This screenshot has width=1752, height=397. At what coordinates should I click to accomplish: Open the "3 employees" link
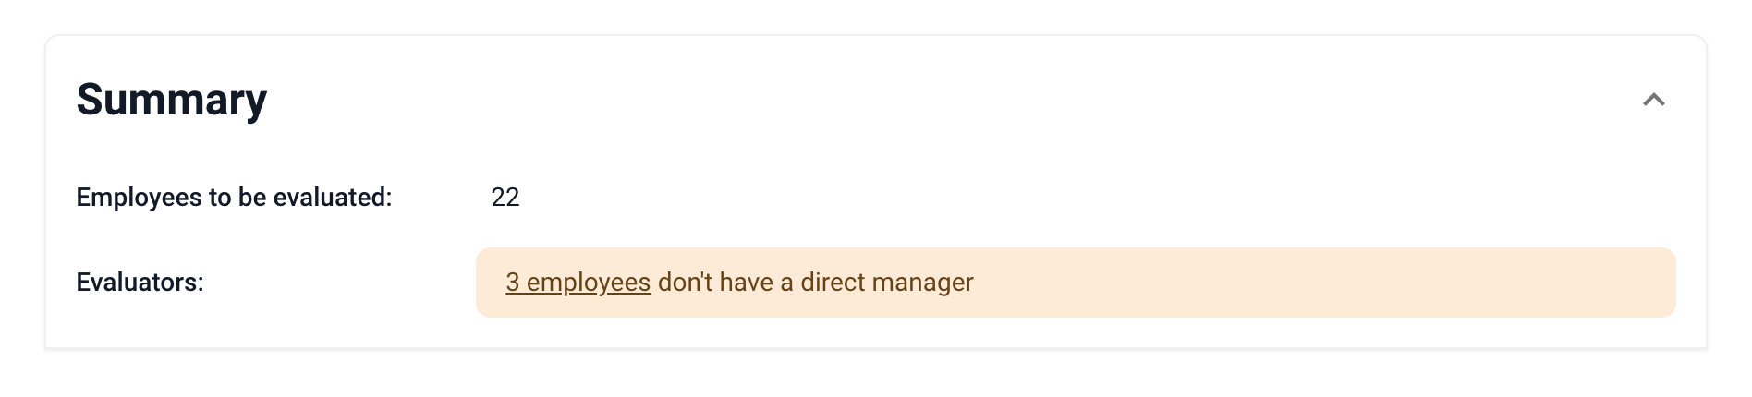coord(578,283)
